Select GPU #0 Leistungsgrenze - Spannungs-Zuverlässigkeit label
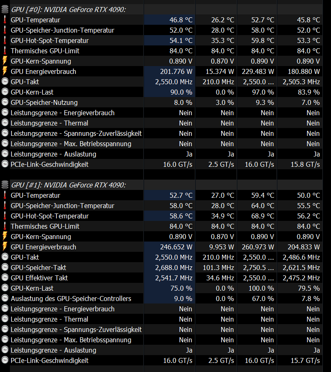 [76, 133]
